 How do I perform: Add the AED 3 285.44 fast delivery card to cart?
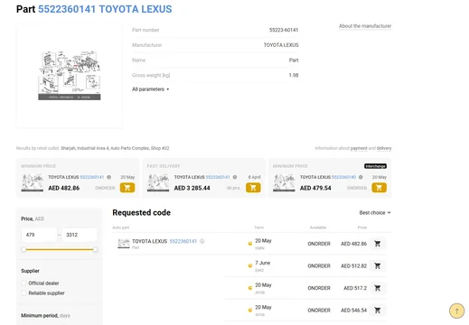tap(253, 188)
